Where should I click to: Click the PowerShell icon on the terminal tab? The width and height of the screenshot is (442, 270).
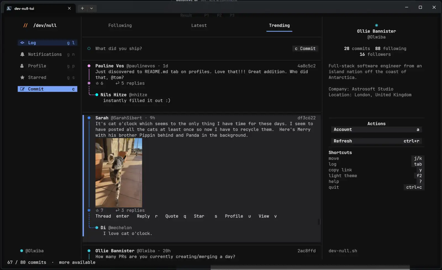pyautogui.click(x=9, y=8)
